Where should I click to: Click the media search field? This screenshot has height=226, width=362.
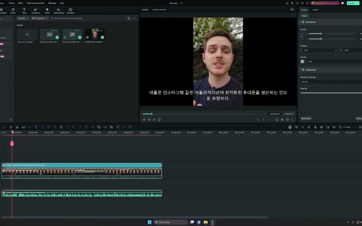coord(88,18)
